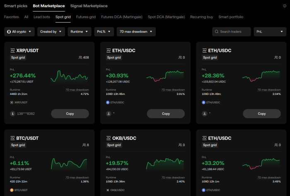The height and width of the screenshot is (196, 290).
Task: Open the XRP/USDT PnL chart
Action: (69, 76)
